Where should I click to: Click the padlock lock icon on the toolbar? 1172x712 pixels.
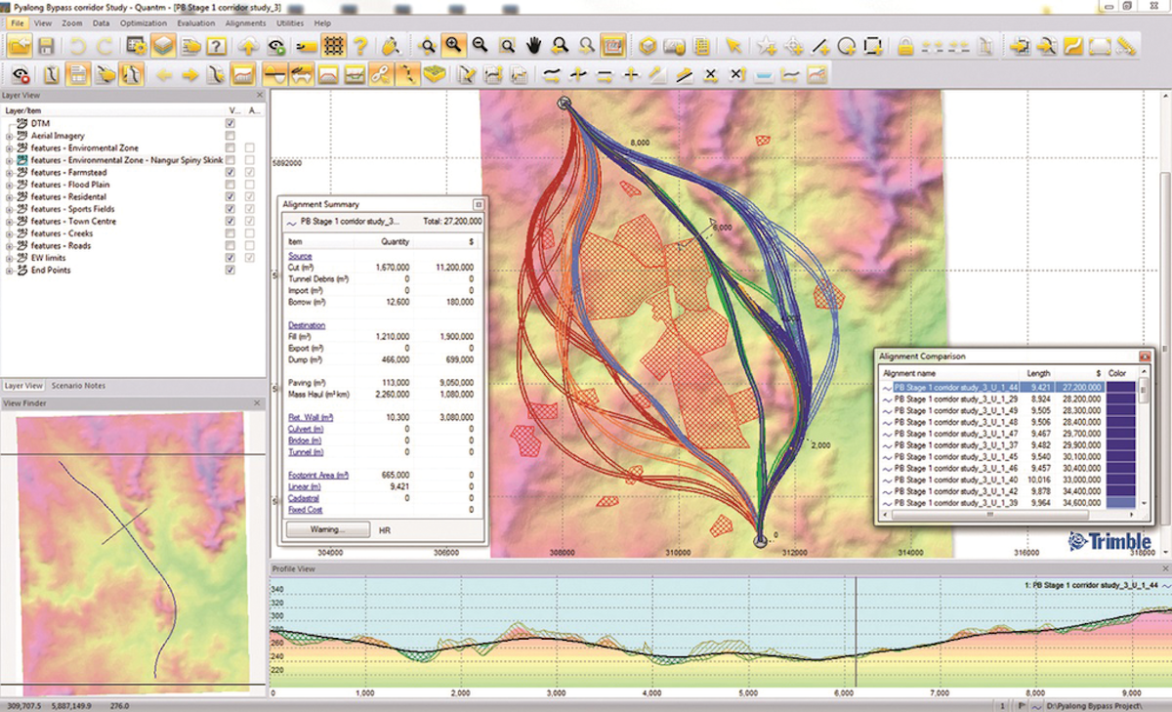coord(905,45)
